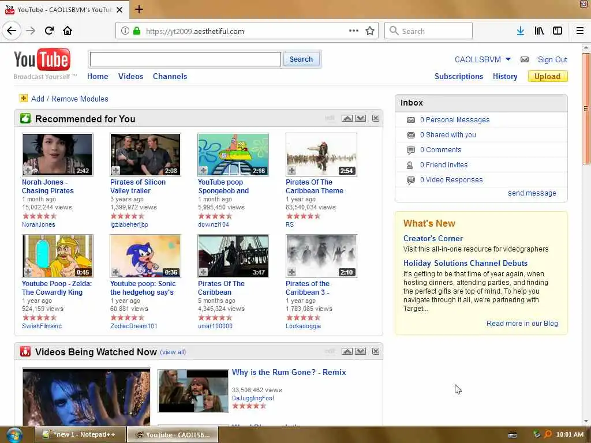The height and width of the screenshot is (443, 591).
Task: Open the Videos navigation link
Action: [130, 76]
